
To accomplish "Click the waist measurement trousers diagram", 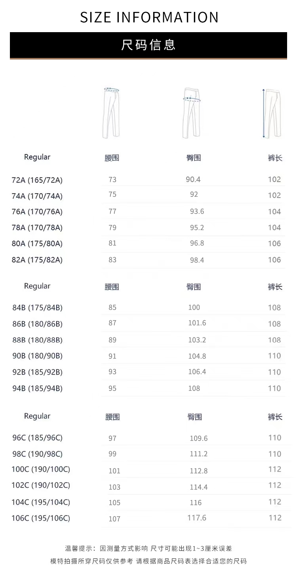I will [x=111, y=113].
